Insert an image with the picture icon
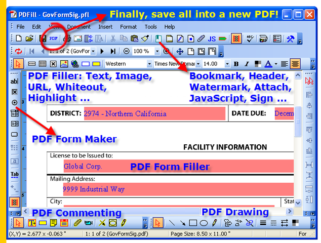Image resolution: width=321 pixels, height=243 pixels. click(x=64, y=64)
